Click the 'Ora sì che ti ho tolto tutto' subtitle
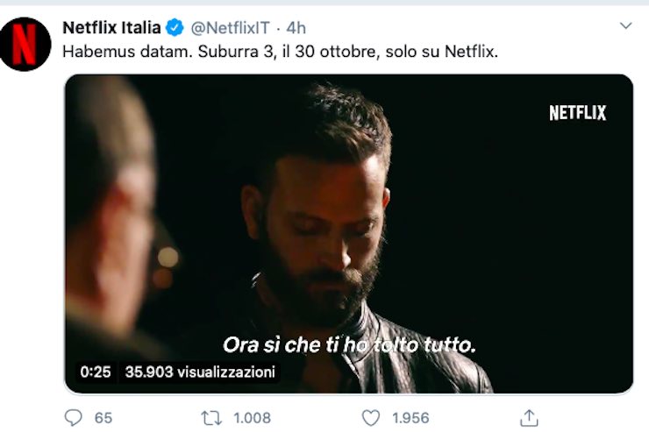The height and width of the screenshot is (432, 649). pos(349,345)
